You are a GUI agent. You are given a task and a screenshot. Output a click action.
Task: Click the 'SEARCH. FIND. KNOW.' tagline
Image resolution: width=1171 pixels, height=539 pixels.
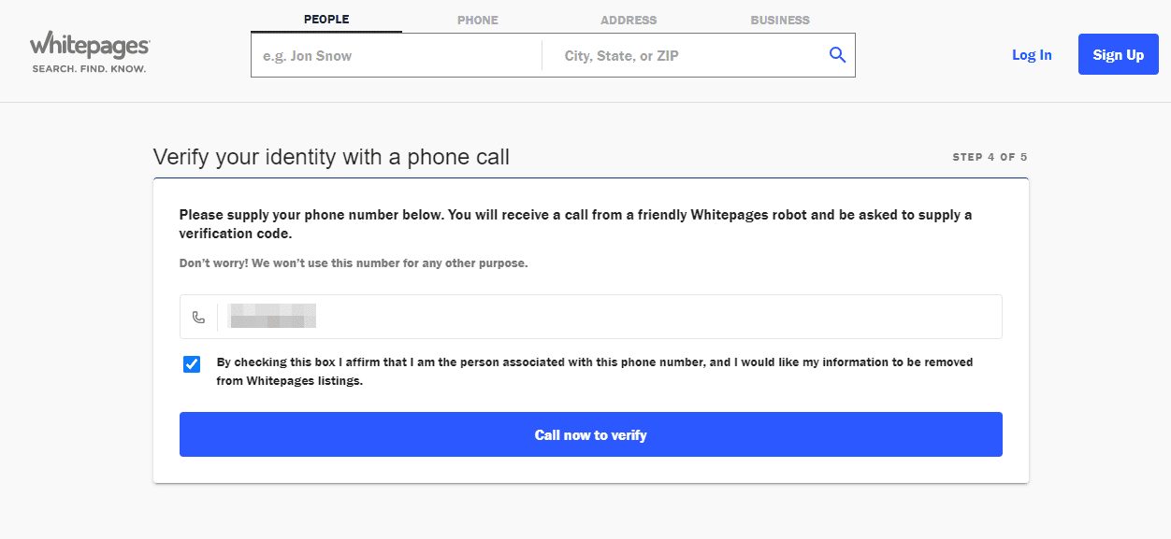[x=89, y=69]
